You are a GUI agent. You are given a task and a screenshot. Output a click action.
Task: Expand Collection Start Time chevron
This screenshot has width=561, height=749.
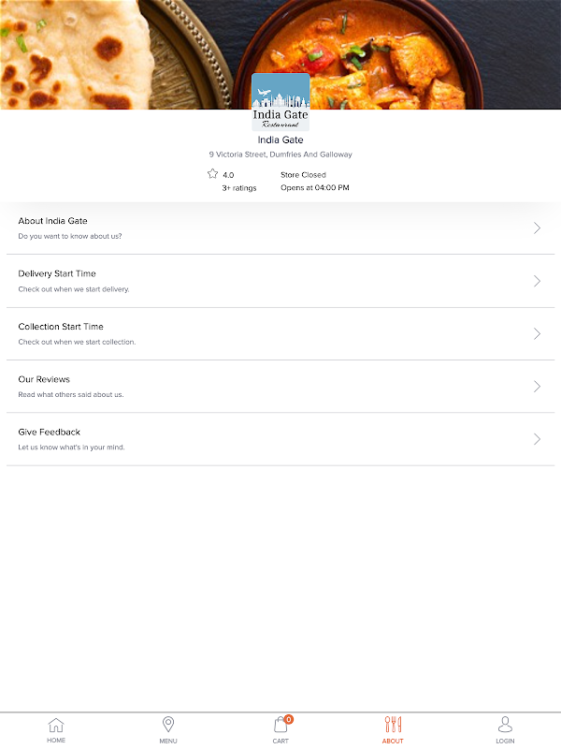pyautogui.click(x=537, y=333)
